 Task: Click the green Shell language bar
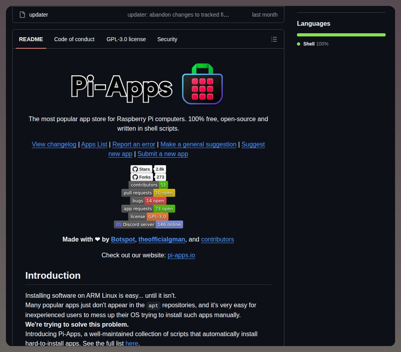point(341,35)
